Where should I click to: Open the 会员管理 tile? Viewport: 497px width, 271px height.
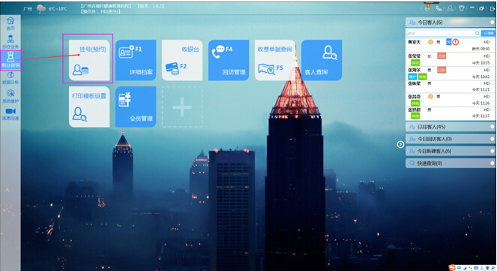click(136, 107)
